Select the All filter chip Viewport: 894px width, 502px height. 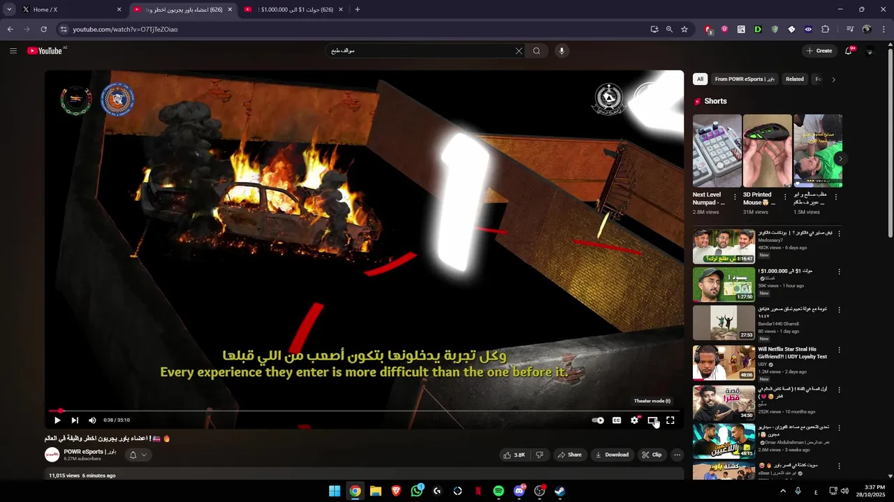pos(700,79)
